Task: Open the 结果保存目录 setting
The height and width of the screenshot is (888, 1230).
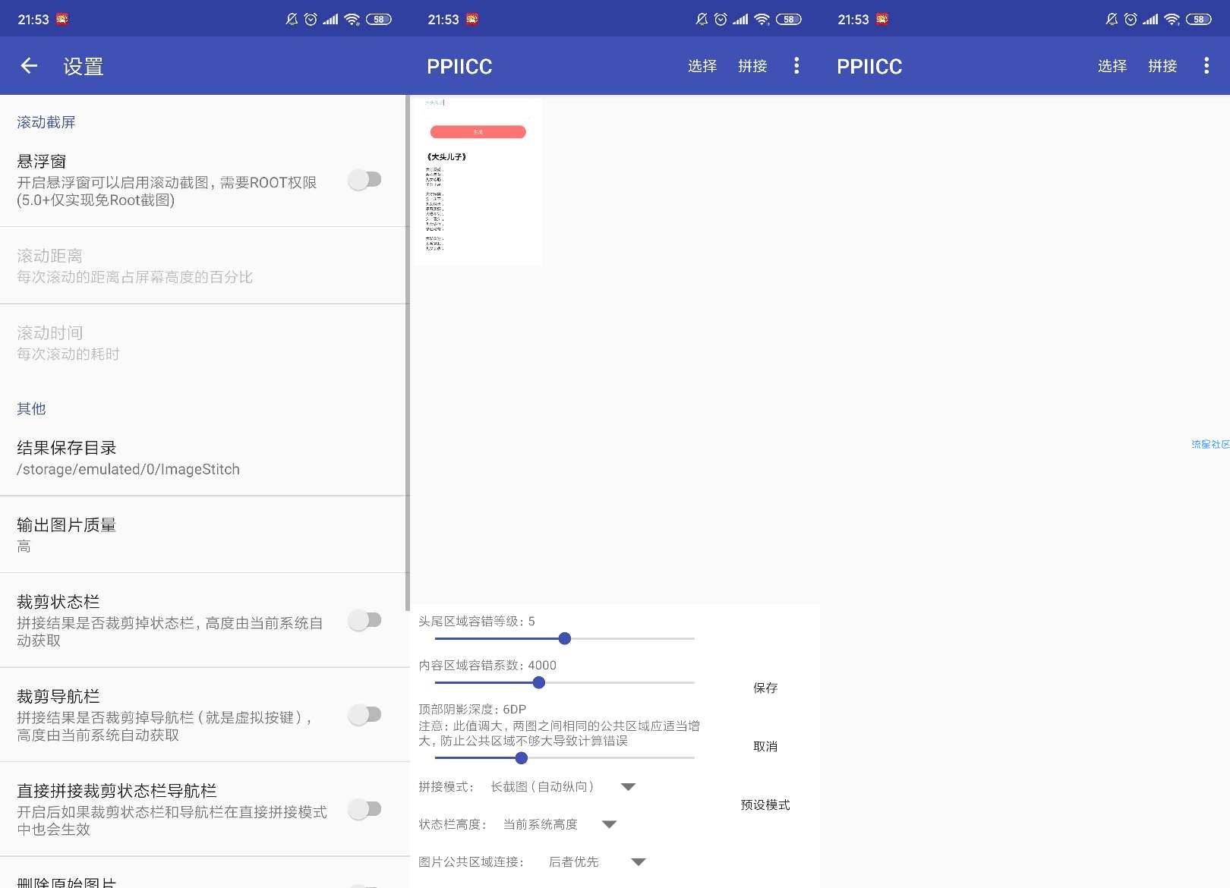Action: point(203,458)
